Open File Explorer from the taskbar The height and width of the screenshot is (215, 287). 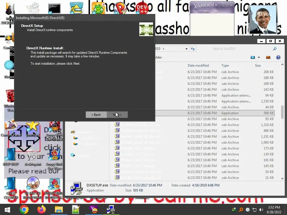pyautogui.click(x=59, y=209)
